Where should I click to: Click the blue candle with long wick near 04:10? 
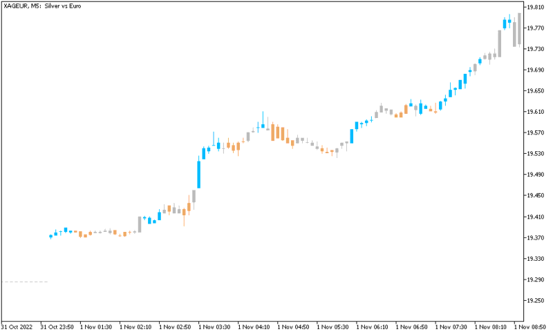tap(263, 121)
